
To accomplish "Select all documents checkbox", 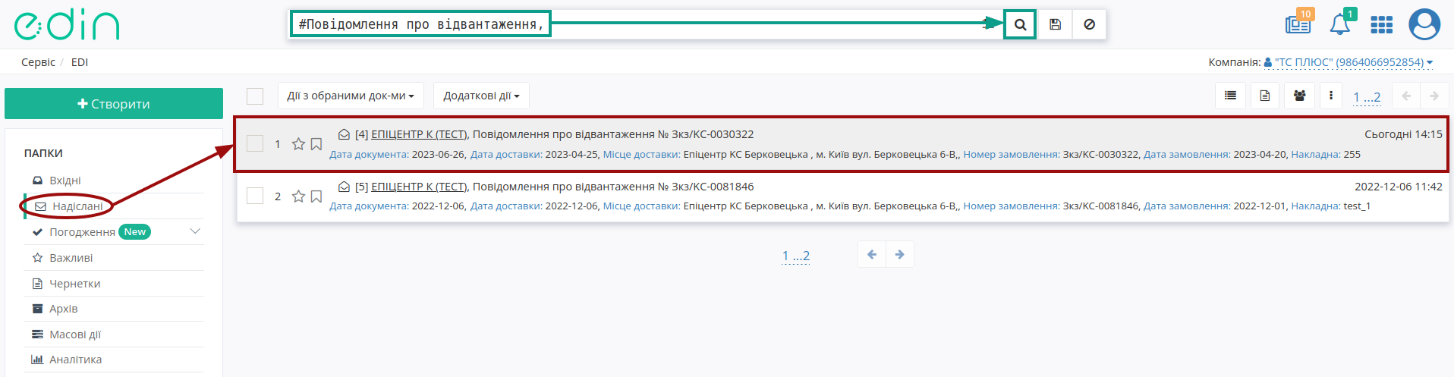I will 255,96.
